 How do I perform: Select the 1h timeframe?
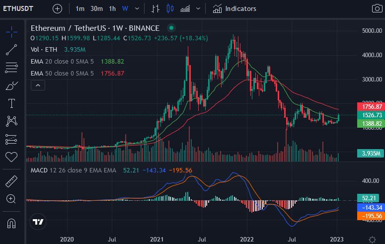(x=112, y=9)
